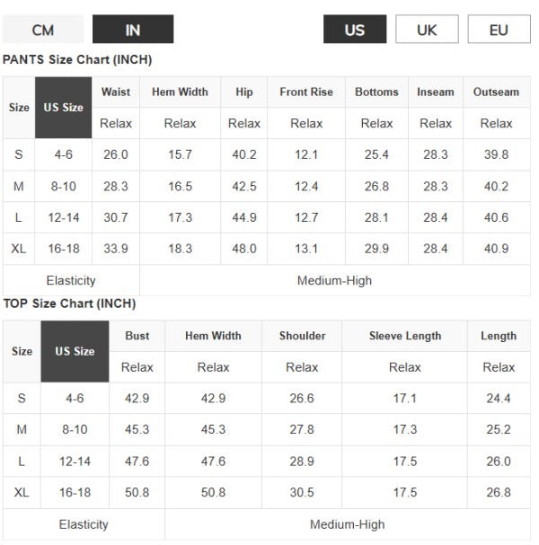Click the Outseam column header

(x=496, y=92)
